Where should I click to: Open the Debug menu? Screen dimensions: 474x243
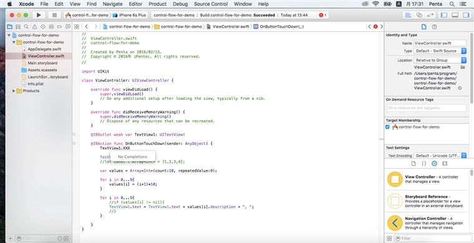click(180, 4)
